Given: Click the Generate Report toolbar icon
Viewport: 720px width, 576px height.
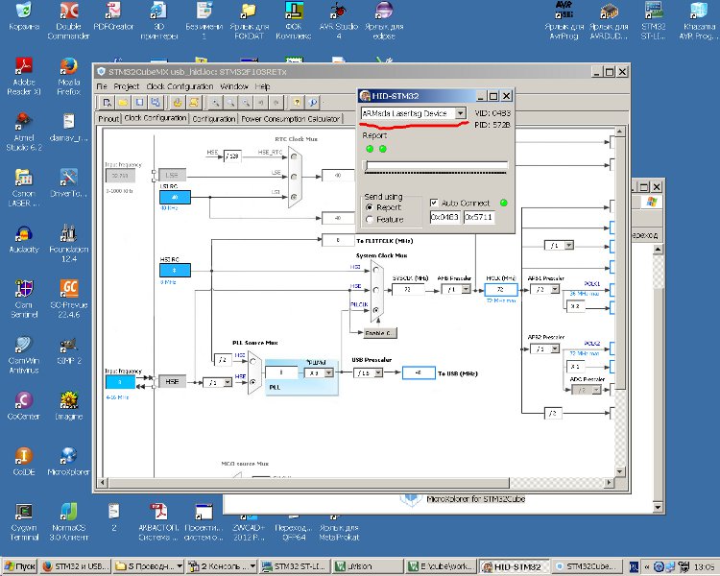Looking at the screenshot, I should coord(178,102).
